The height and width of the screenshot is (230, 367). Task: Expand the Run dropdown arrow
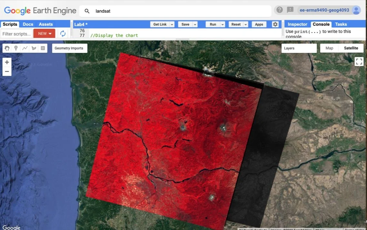pos(223,24)
